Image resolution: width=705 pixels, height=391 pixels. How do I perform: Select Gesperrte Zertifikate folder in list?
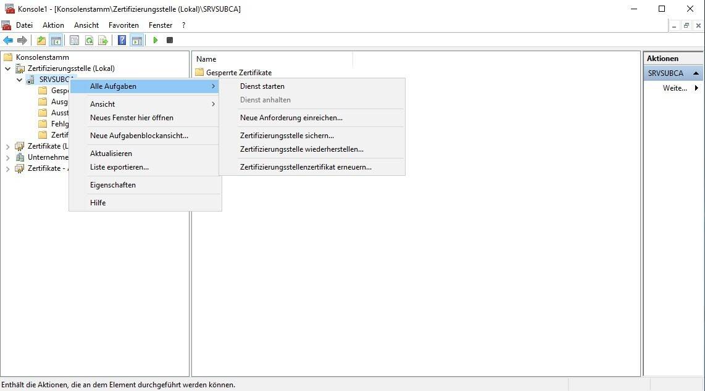point(238,73)
